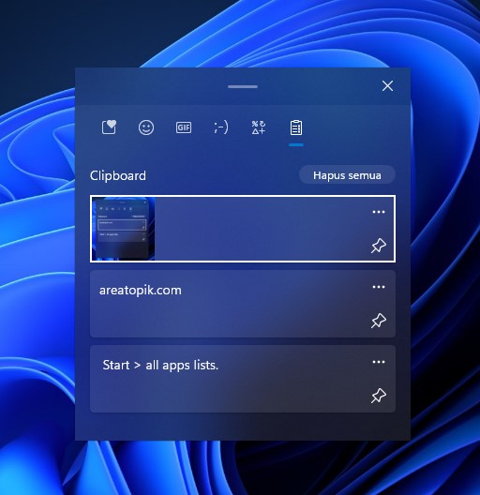This screenshot has height=495, width=480.
Task: Open more options for areatopik.com entry
Action: click(x=379, y=287)
